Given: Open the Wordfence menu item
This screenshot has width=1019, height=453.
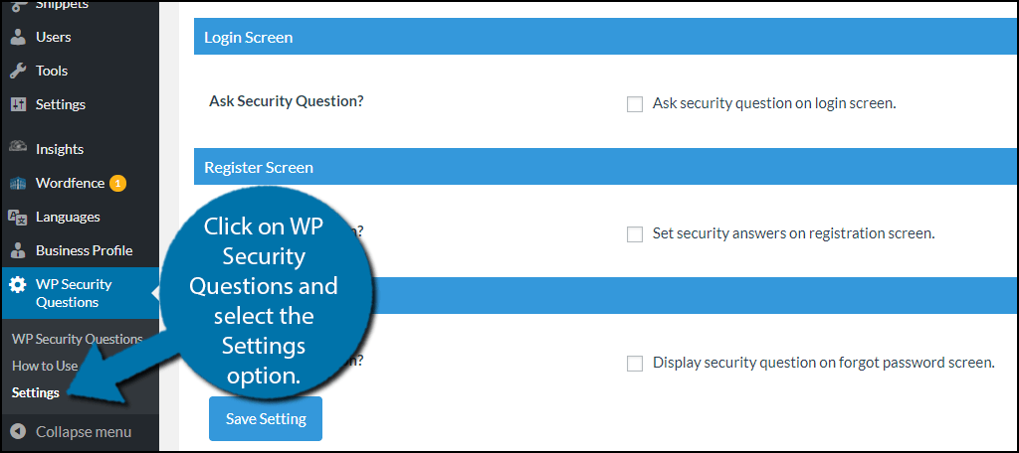Looking at the screenshot, I should click(70, 183).
